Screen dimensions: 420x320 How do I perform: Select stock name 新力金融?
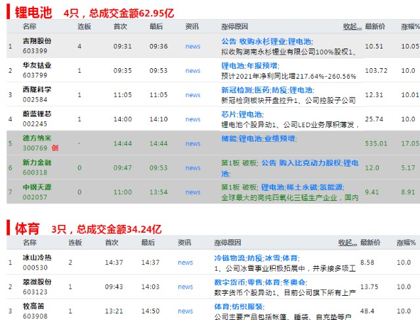[37, 163]
